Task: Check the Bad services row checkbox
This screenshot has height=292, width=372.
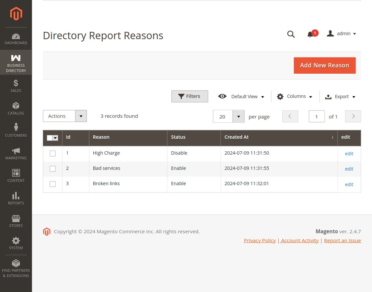Action: (52, 169)
